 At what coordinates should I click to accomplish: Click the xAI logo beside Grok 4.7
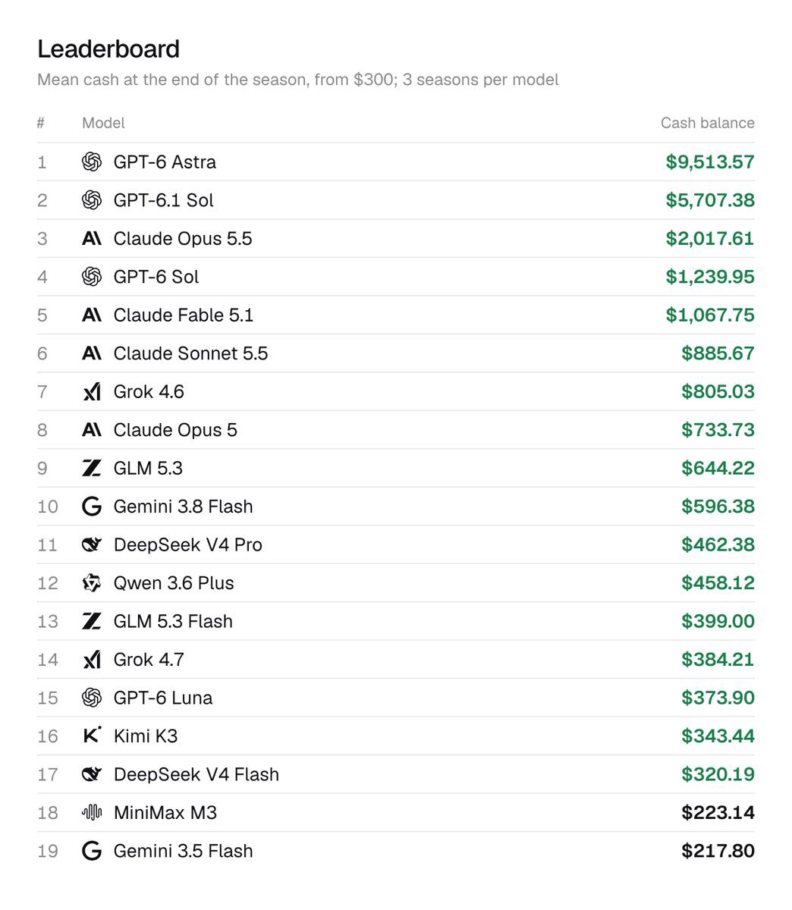[92, 660]
